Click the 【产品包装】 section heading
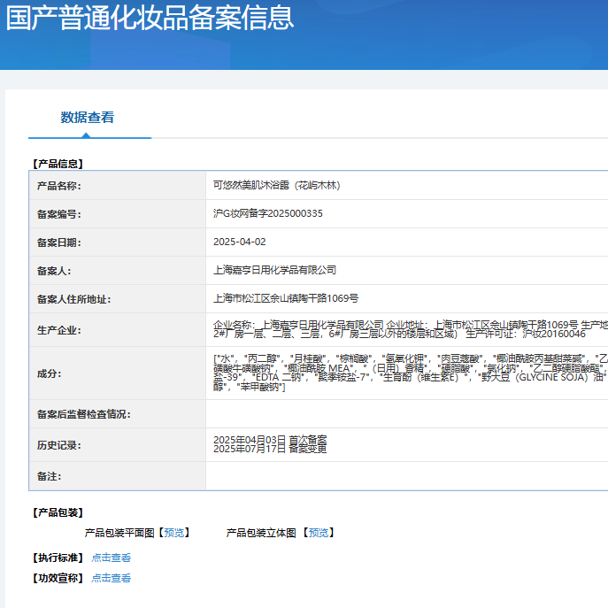 [58, 512]
